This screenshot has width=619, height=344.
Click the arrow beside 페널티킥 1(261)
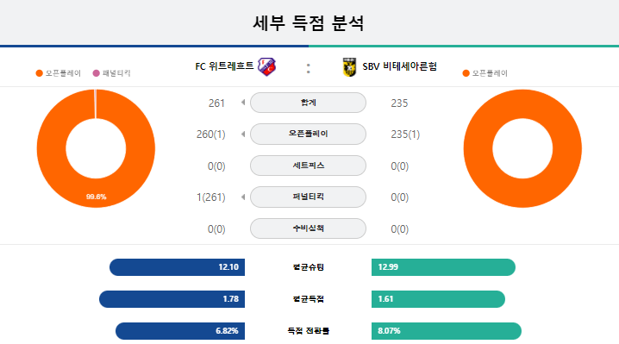(x=243, y=197)
